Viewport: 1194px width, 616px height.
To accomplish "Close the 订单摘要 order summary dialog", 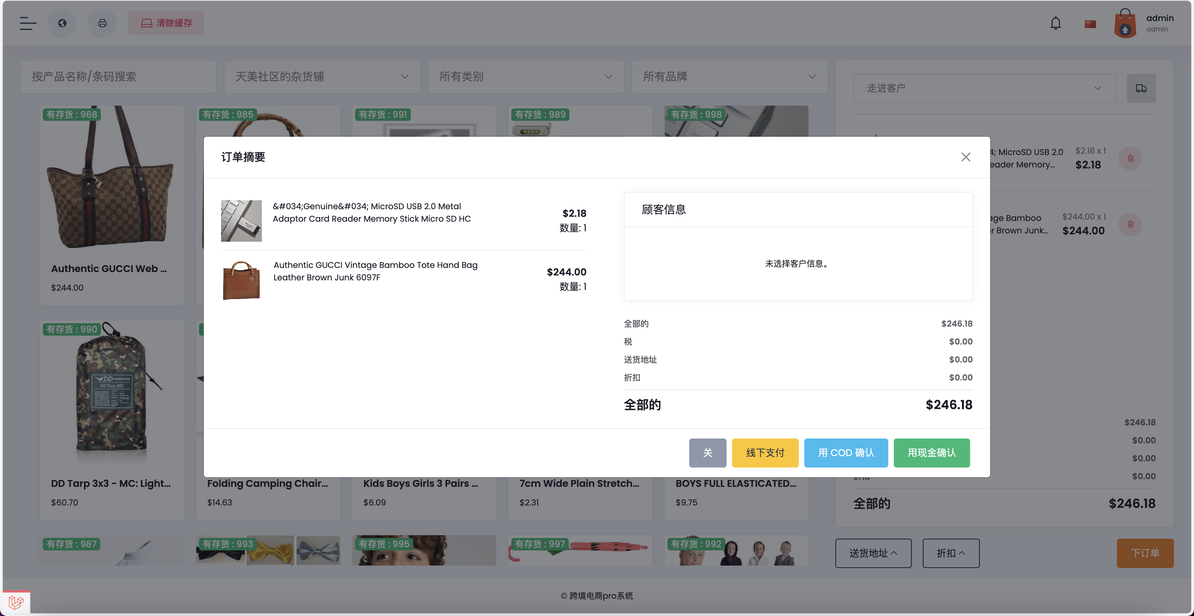I will 966,157.
